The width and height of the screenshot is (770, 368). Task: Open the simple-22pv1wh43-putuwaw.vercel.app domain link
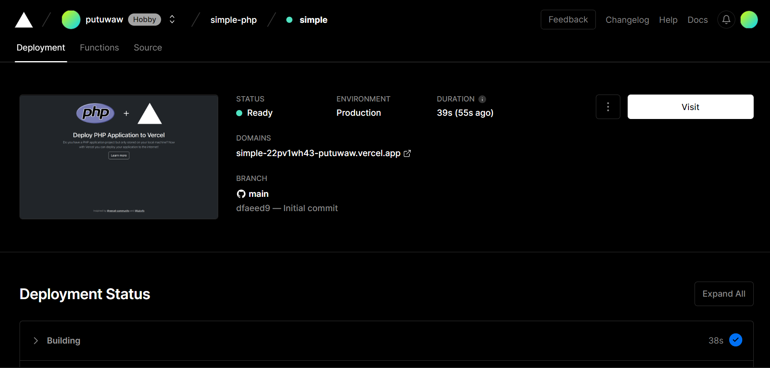click(318, 153)
